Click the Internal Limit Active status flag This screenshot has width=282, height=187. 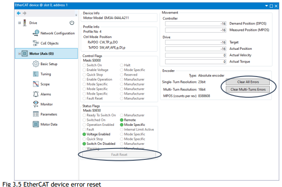point(122,129)
